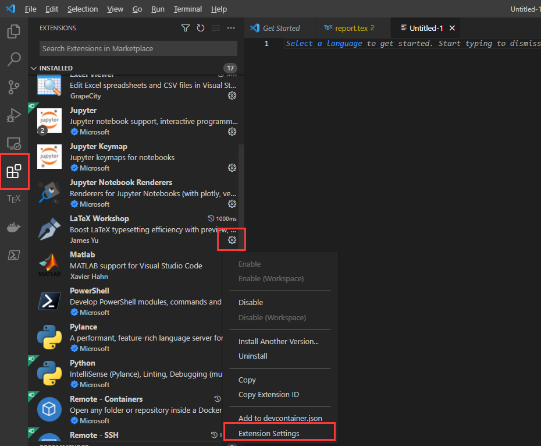Select the Remote - SSH extension entry
The width and height of the screenshot is (541, 446).
[126, 434]
